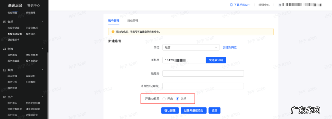Open 在线支付账单 menu item
The width and height of the screenshot is (332, 119).
[x=33, y=103]
